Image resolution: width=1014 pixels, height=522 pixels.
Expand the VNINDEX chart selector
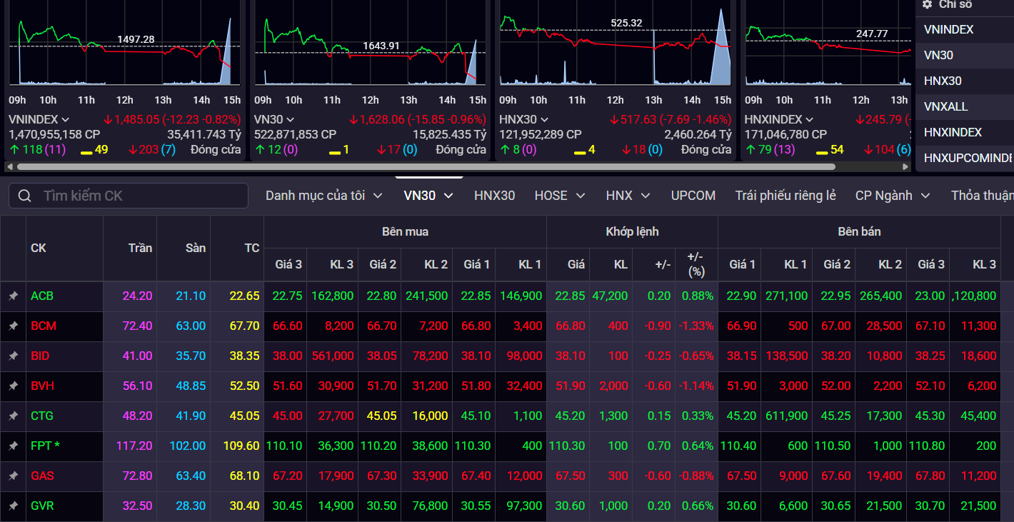click(66, 120)
